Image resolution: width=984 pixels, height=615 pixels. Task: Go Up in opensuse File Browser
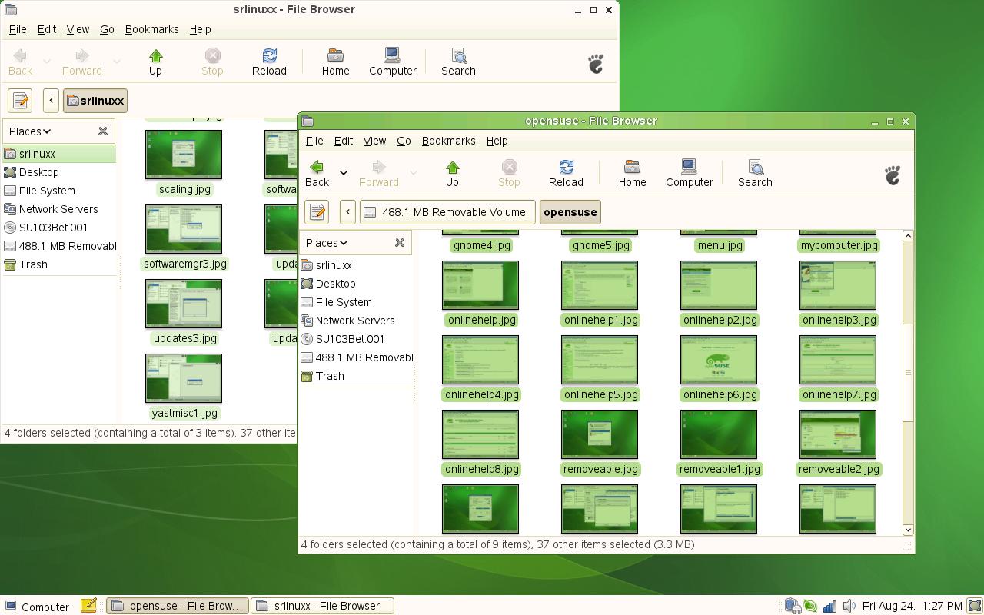click(452, 174)
